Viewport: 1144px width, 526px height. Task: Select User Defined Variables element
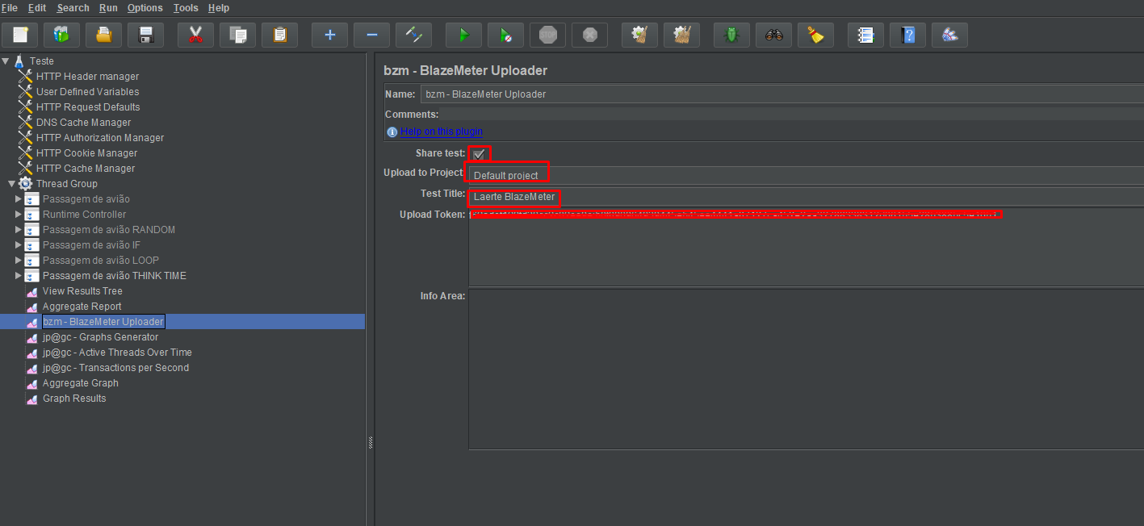click(87, 91)
